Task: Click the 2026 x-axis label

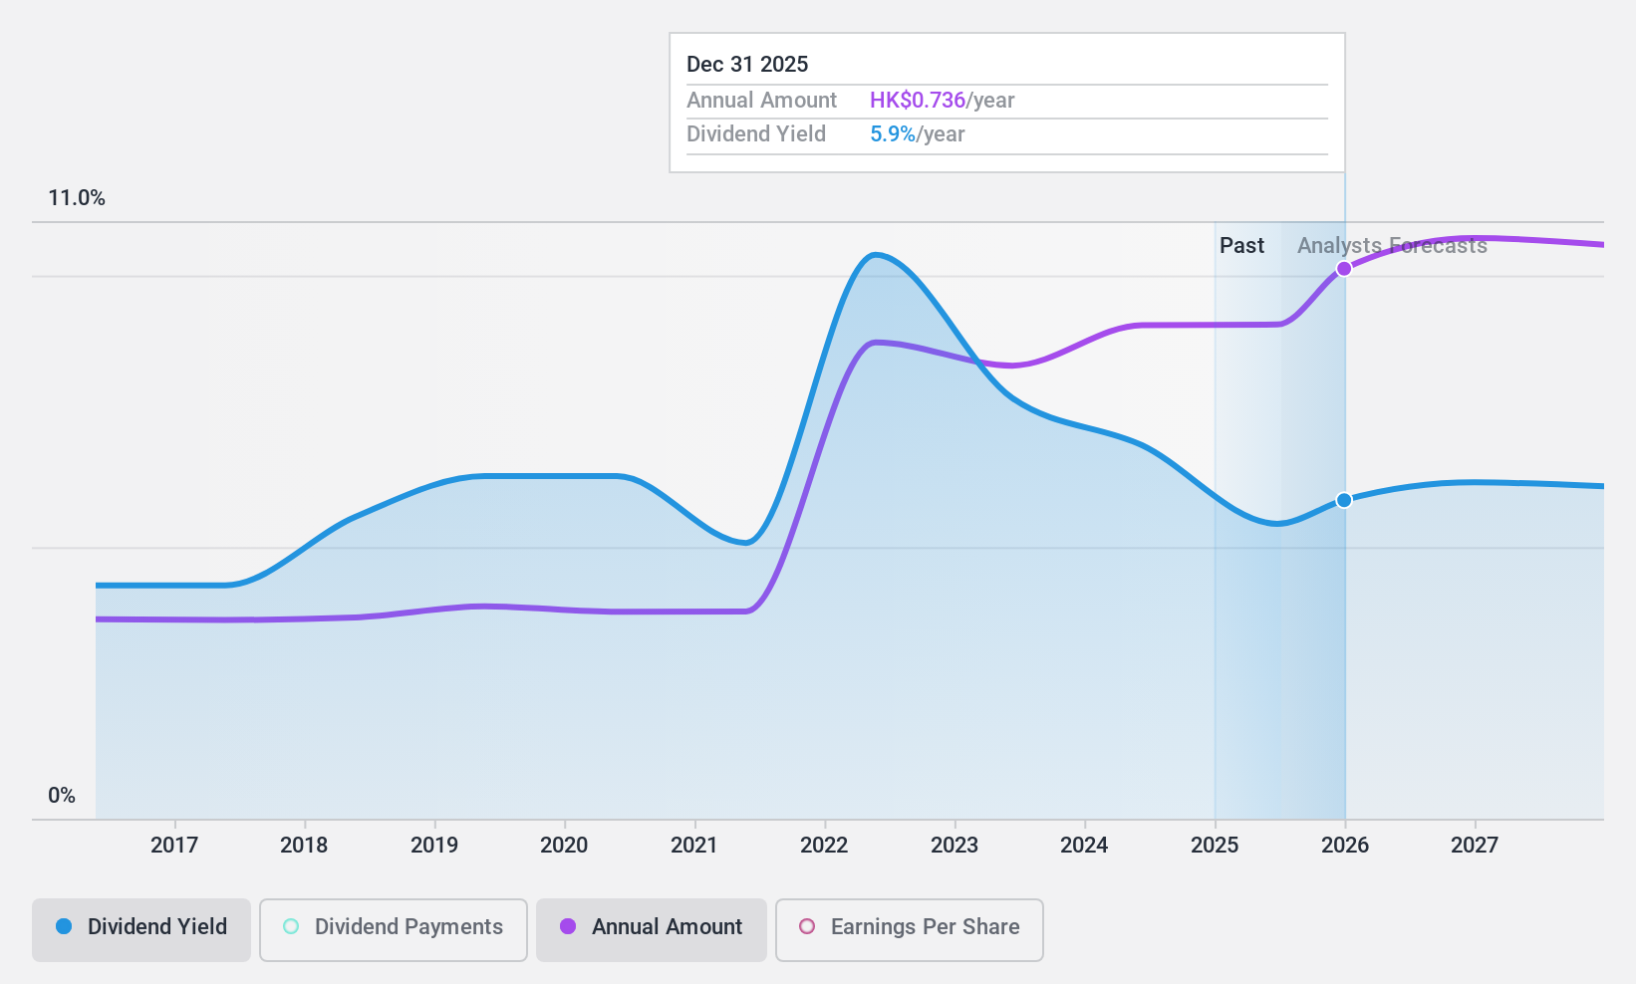Action: [1345, 846]
